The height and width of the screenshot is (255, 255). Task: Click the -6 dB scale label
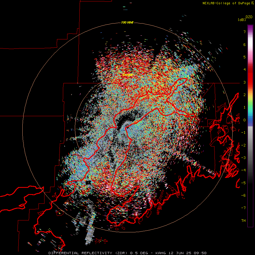click(x=243, y=195)
